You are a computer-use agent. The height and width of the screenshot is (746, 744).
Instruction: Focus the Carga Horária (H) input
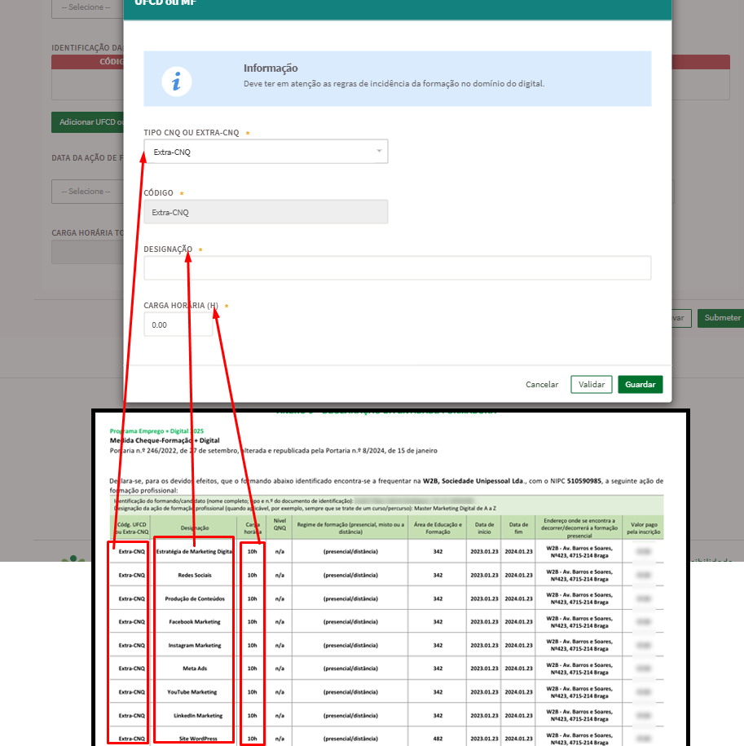point(178,324)
